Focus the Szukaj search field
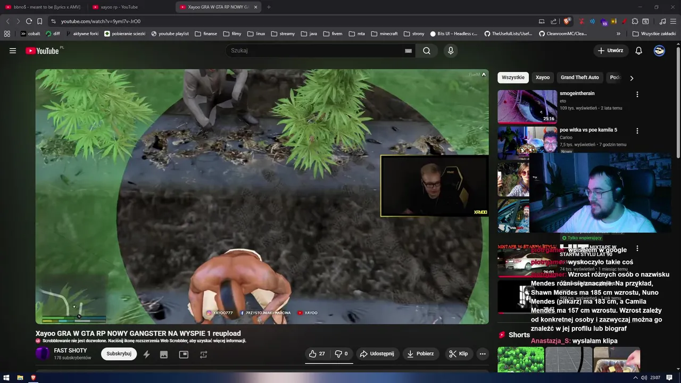Image resolution: width=681 pixels, height=383 pixels. (317, 51)
